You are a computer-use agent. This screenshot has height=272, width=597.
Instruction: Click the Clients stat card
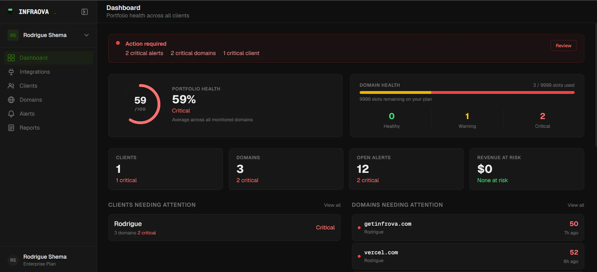point(166,169)
